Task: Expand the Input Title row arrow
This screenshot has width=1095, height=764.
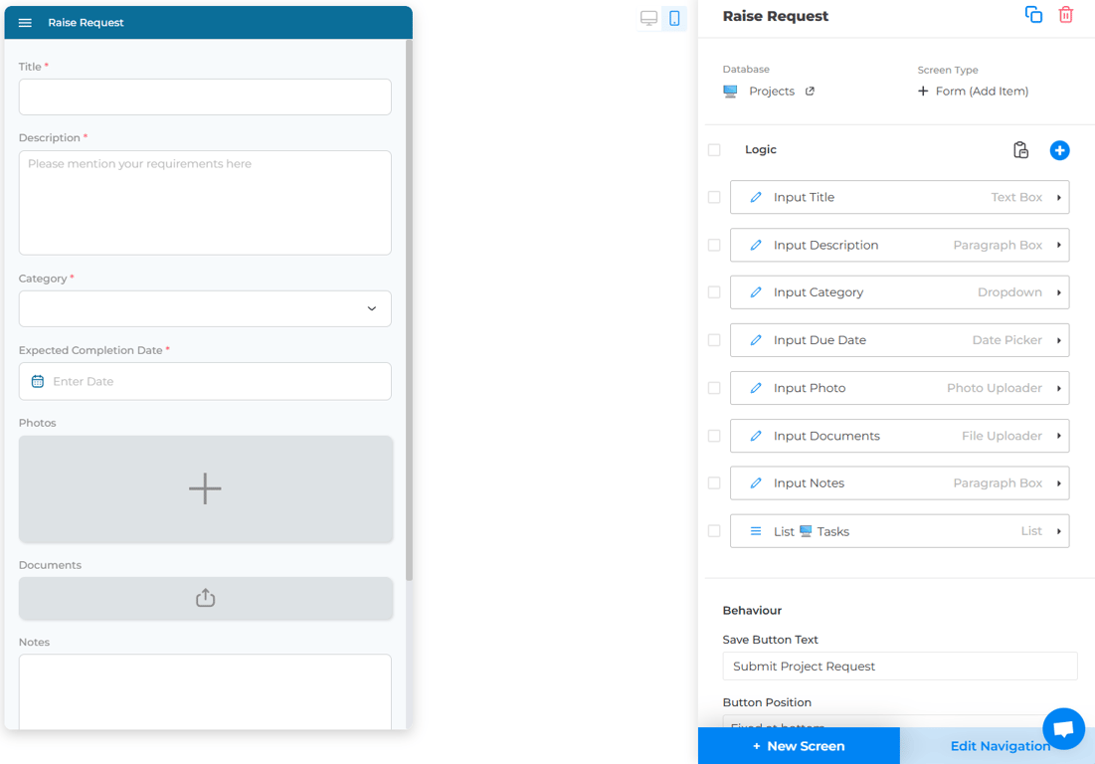Action: point(1058,198)
